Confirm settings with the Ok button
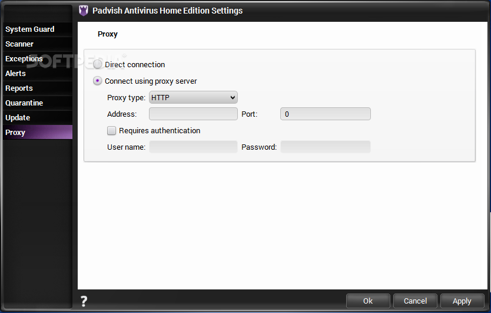Viewport: 491px width, 313px height. (x=368, y=301)
